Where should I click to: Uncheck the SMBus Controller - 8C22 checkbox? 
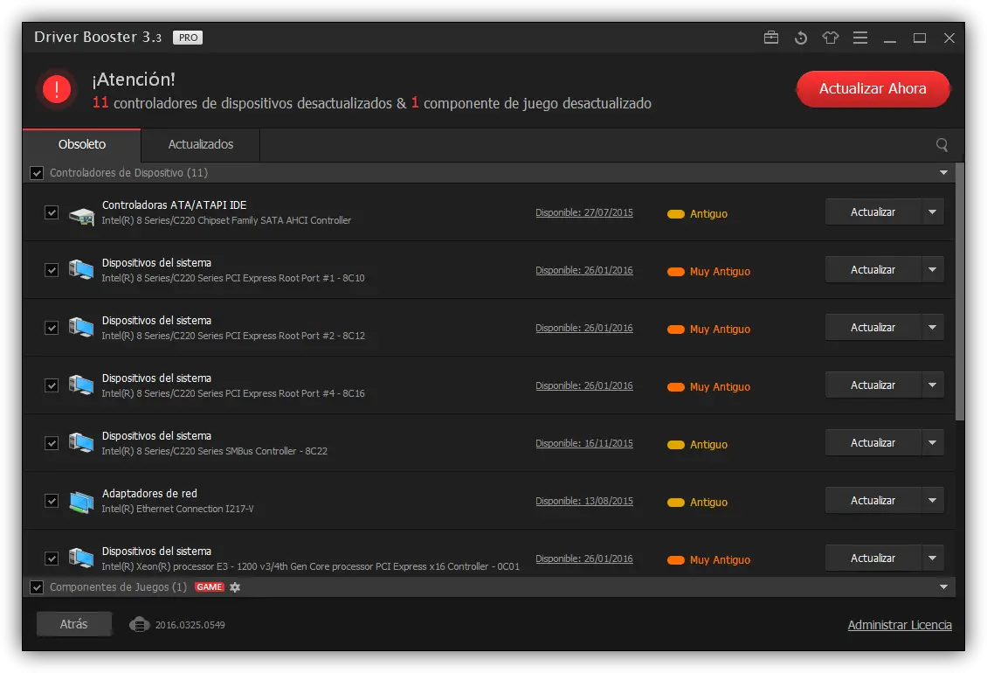52,443
